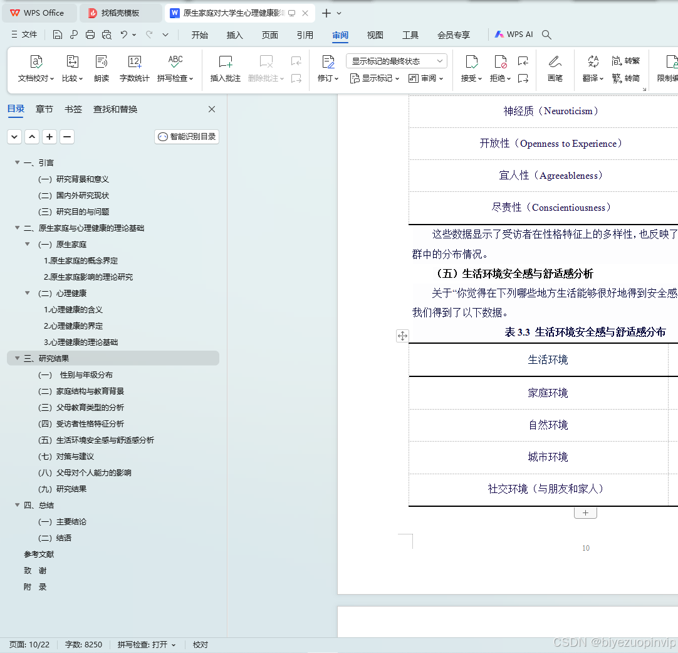The width and height of the screenshot is (678, 653).
Task: Switch to the 插入 ribbon tab
Action: tap(235, 35)
